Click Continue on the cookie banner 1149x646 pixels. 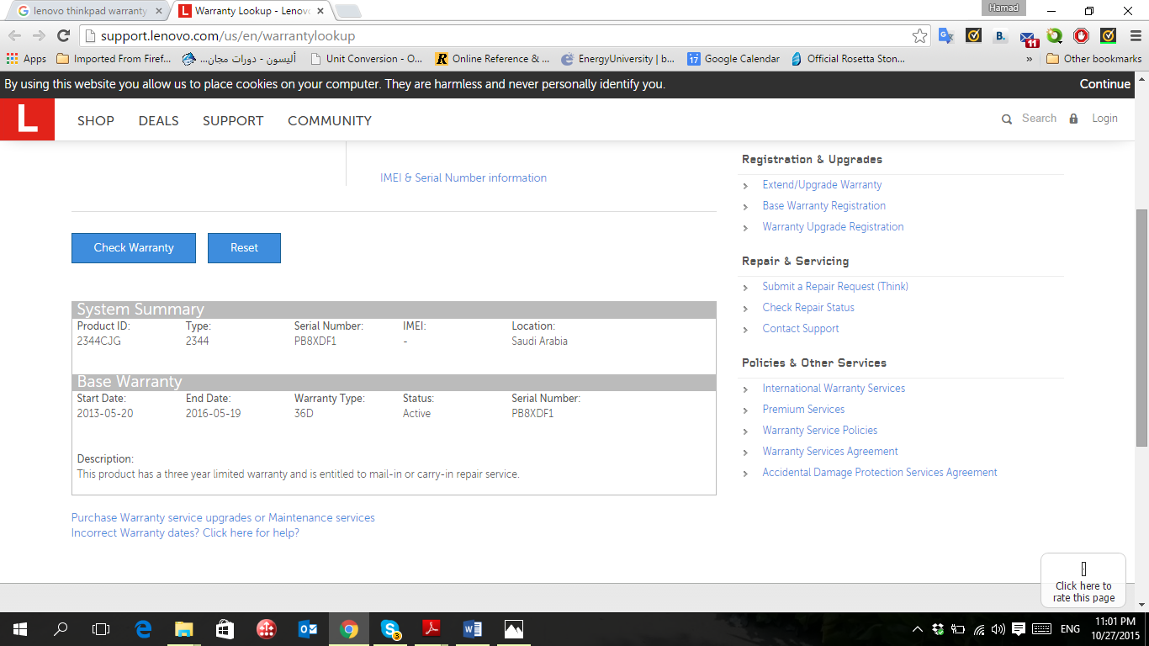point(1104,84)
